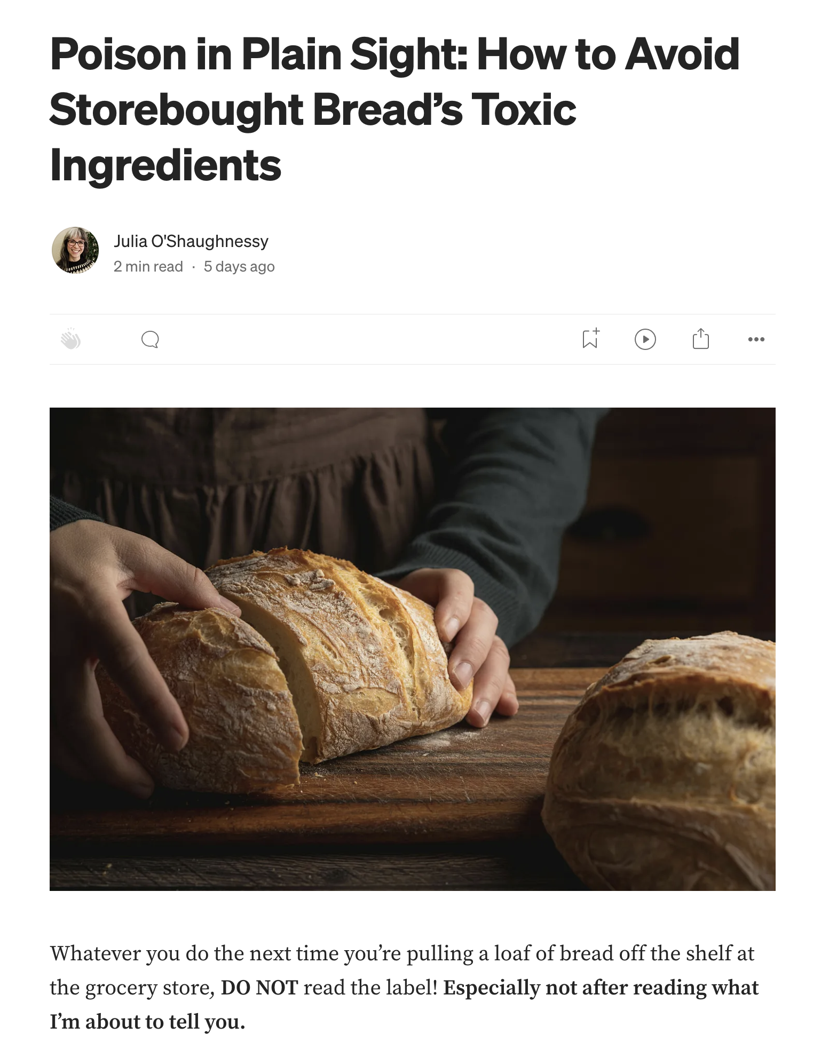Click the paragraph starting 'Whatever you do'

tap(404, 988)
